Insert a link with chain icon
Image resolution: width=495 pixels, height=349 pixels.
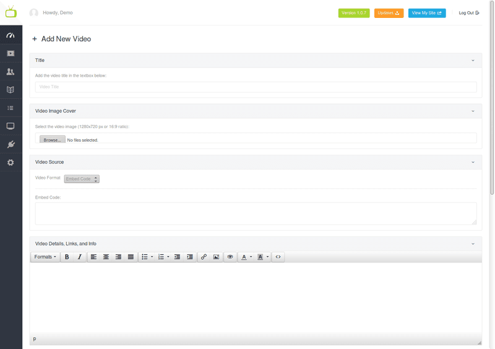(x=204, y=257)
